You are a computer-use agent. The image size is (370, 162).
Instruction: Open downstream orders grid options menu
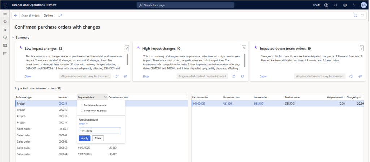(x=186, y=97)
